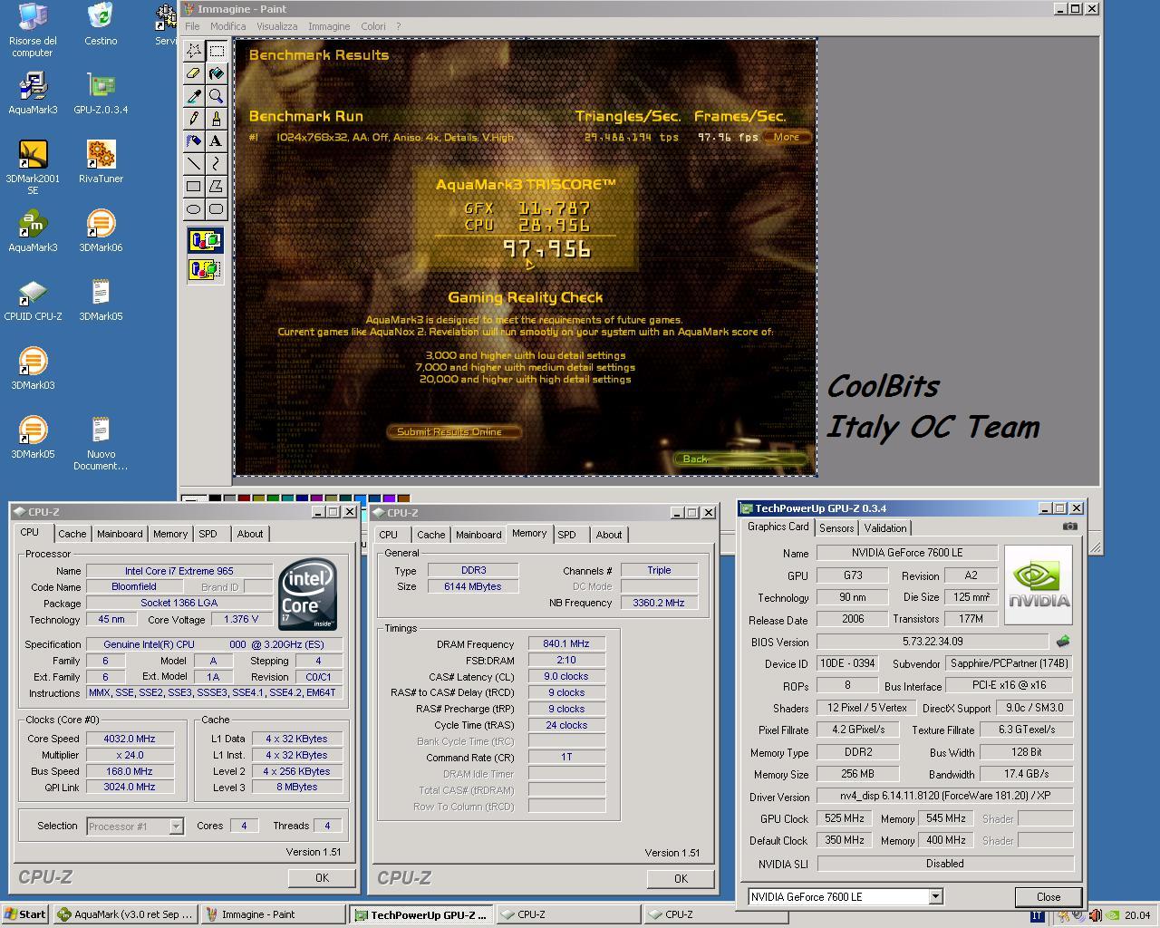Screen dimensions: 1160x928
Task: Choose the Ellipse tool in Paint
Action: click(194, 209)
